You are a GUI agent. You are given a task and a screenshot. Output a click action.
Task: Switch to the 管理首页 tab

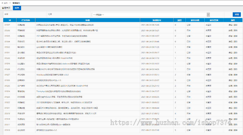click(6, 8)
